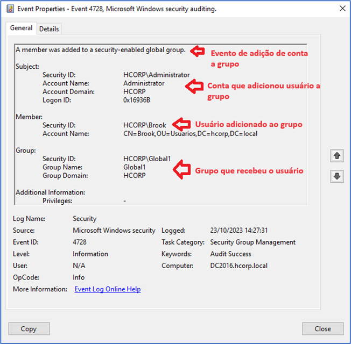
Task: Click the Computer value DC2016.hcorp.local
Action: 238,266
